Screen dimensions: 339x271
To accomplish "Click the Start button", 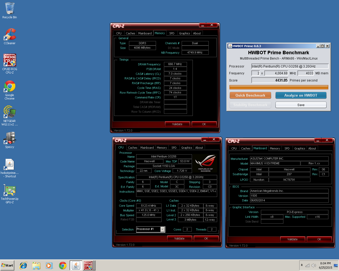I will (x=7, y=265).
